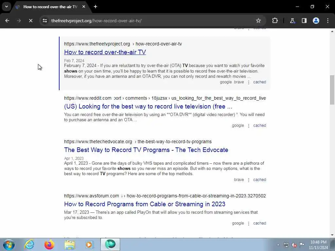
Task: Click 'google' source under avsforum result
Action: coord(238,223)
